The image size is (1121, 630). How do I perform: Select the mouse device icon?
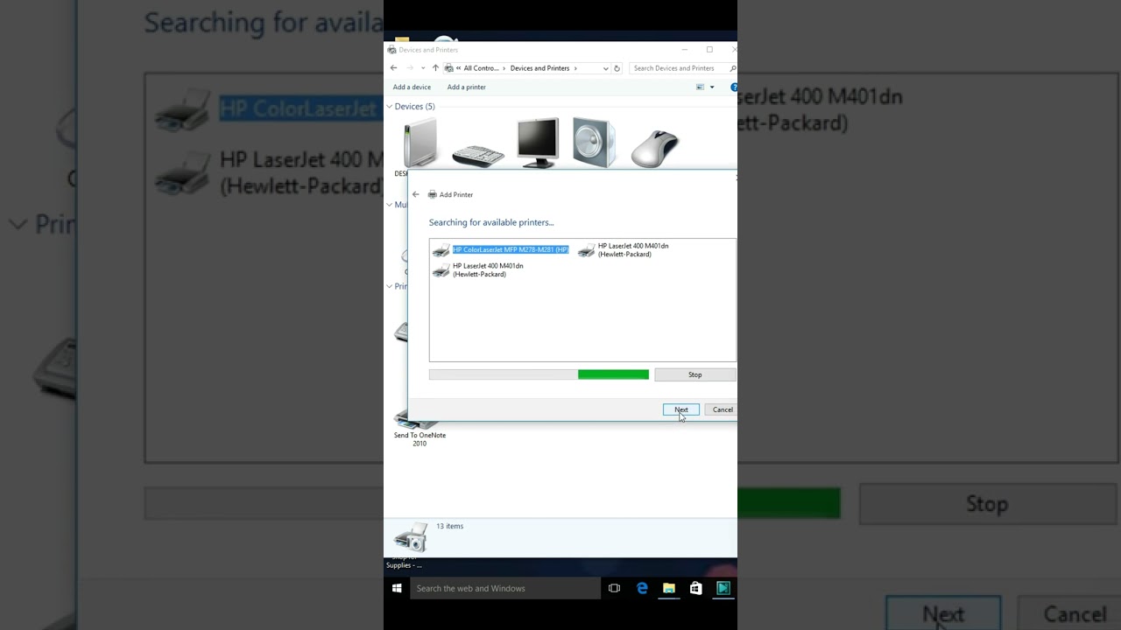pos(654,148)
